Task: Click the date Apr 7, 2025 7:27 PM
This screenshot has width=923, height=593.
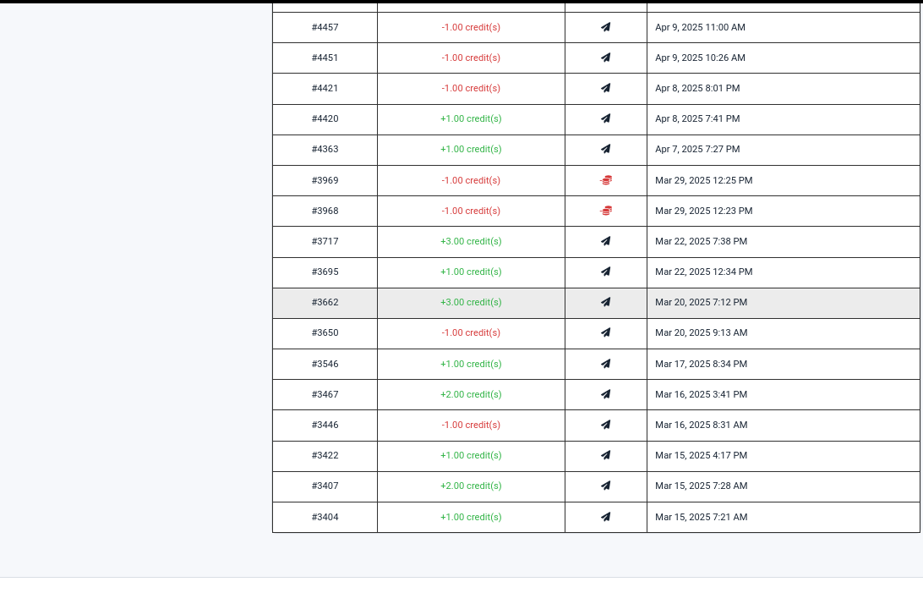Action: (697, 149)
